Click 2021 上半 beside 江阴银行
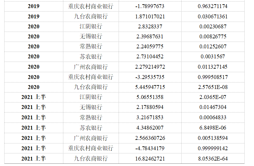The image size is (254, 166). [34, 97]
